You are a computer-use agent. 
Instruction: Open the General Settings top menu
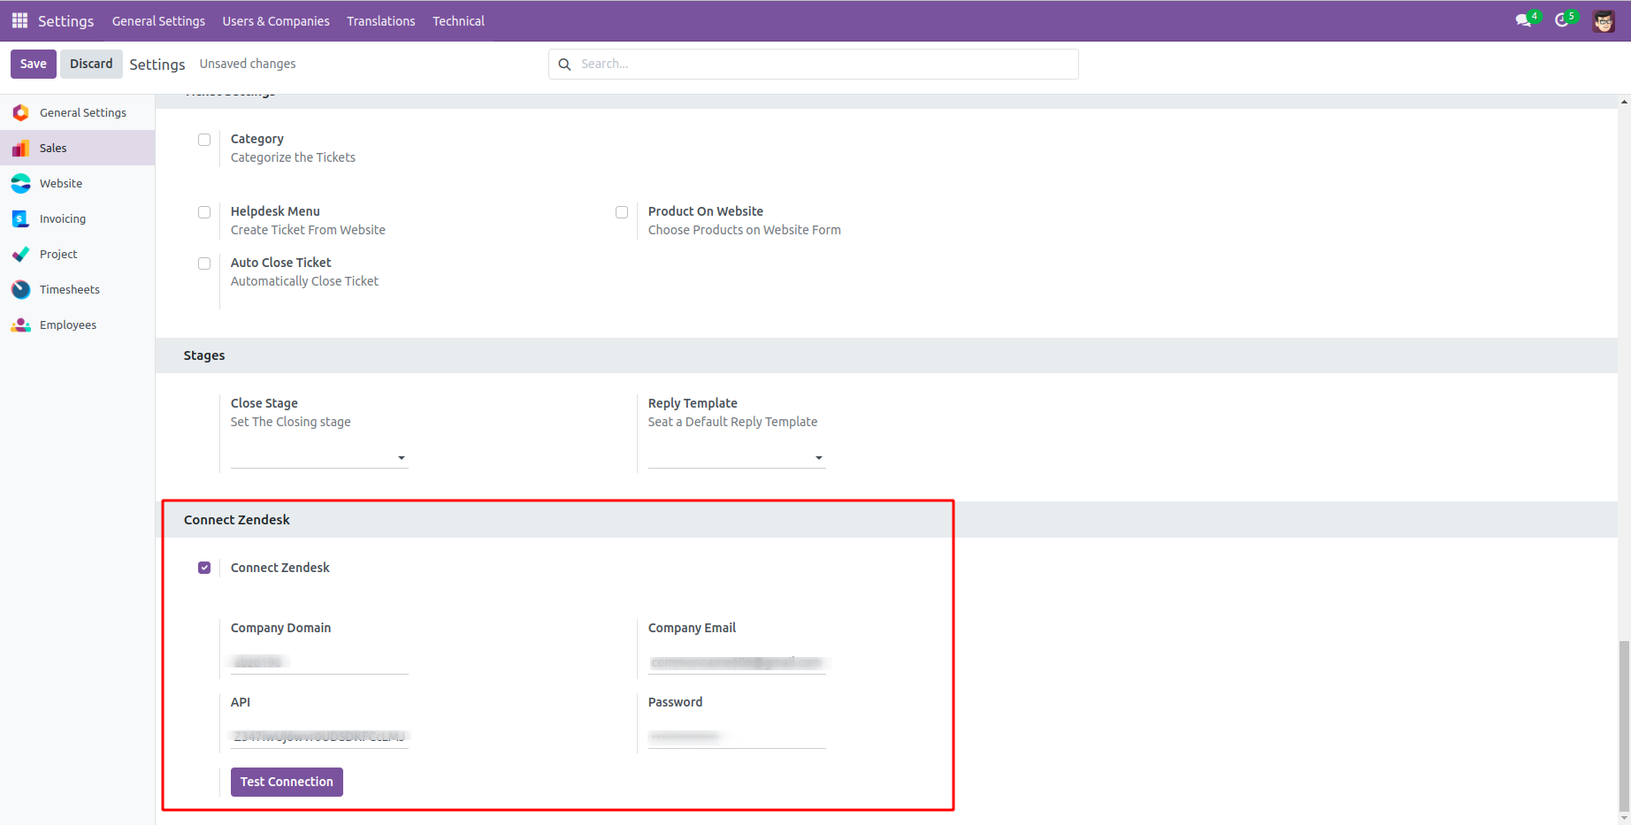158,21
